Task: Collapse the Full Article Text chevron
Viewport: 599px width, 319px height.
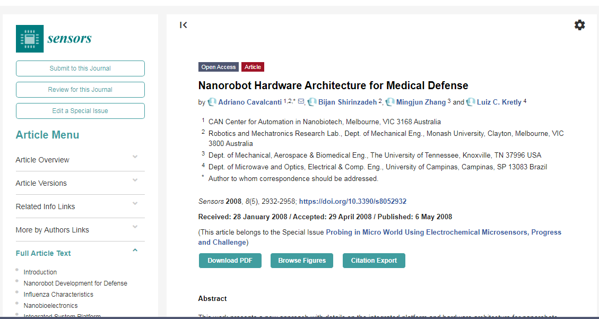Action: click(135, 250)
